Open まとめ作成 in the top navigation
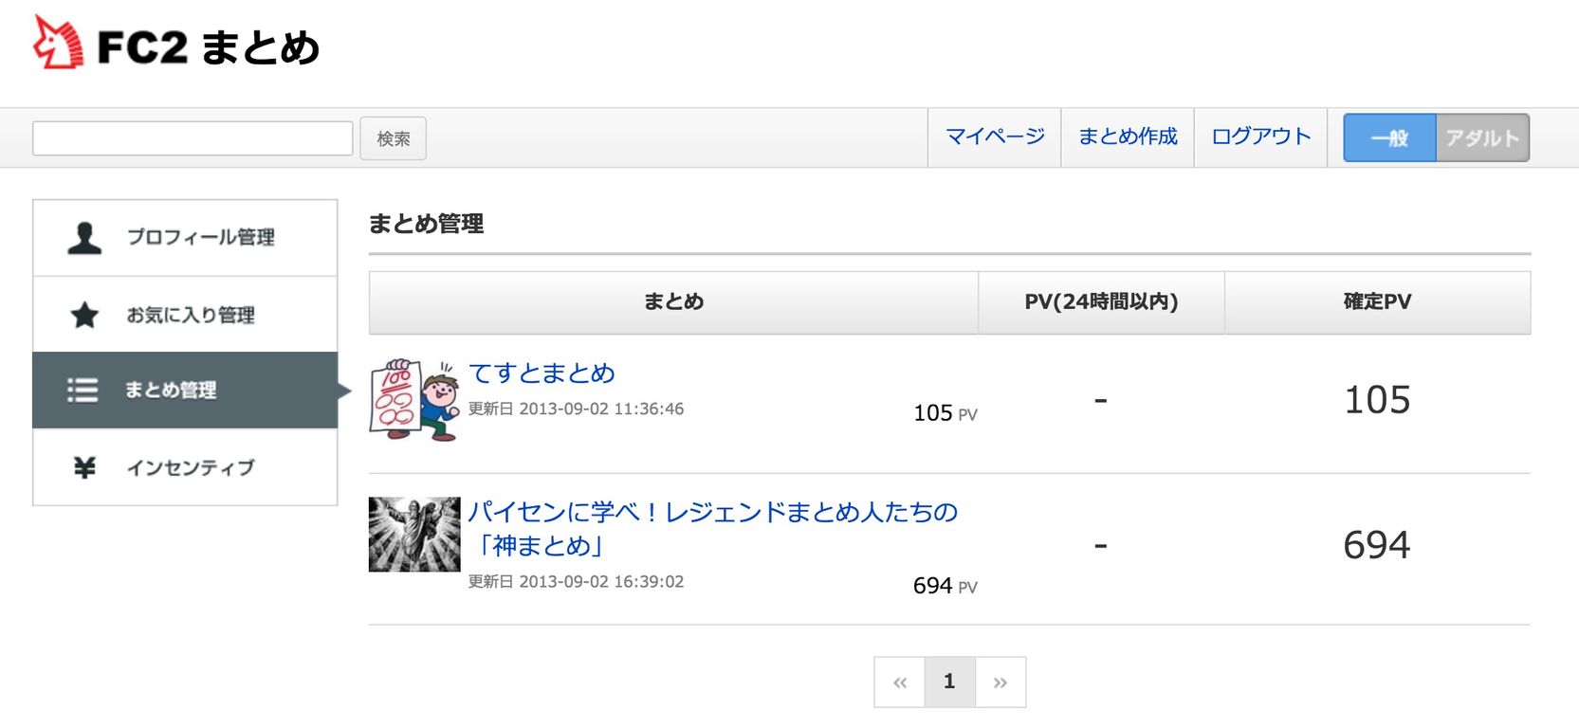The width and height of the screenshot is (1579, 728). [x=1128, y=137]
